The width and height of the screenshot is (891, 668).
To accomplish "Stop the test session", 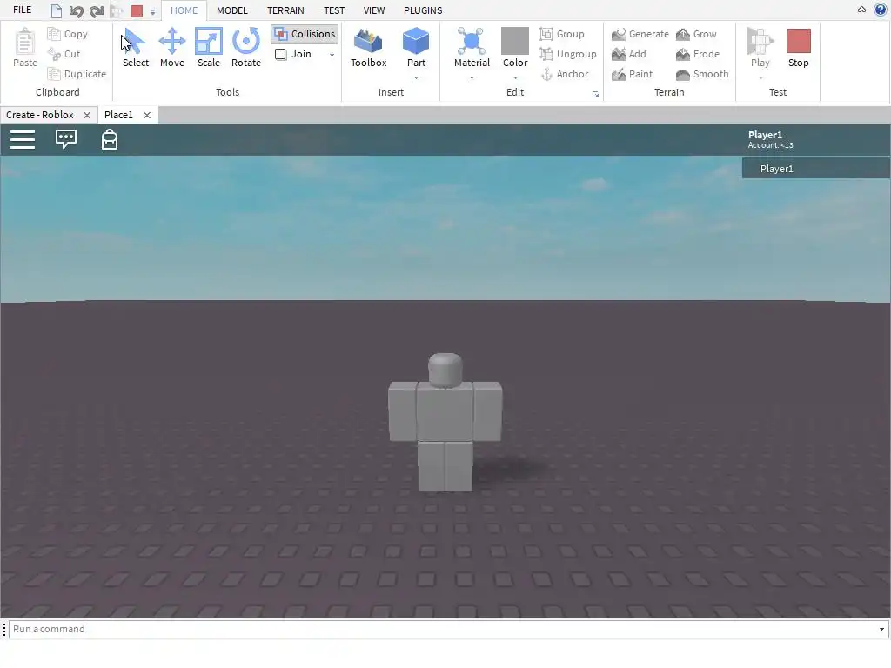I will [x=799, y=48].
